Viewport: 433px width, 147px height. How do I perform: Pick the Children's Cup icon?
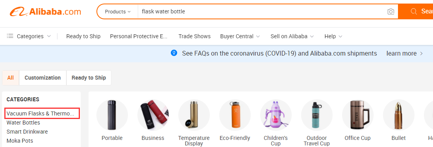pos(276,115)
